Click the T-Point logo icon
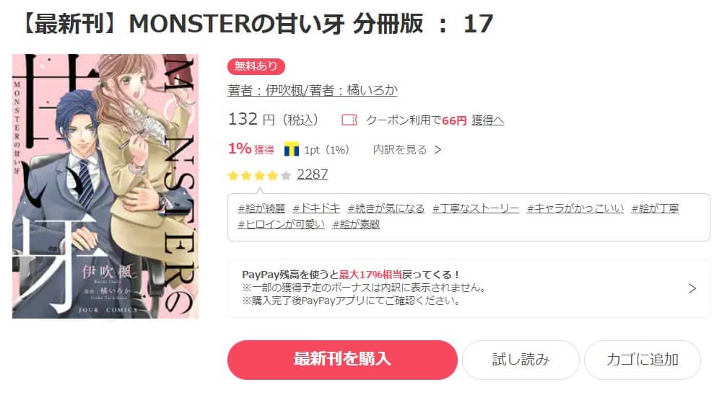 tap(292, 149)
